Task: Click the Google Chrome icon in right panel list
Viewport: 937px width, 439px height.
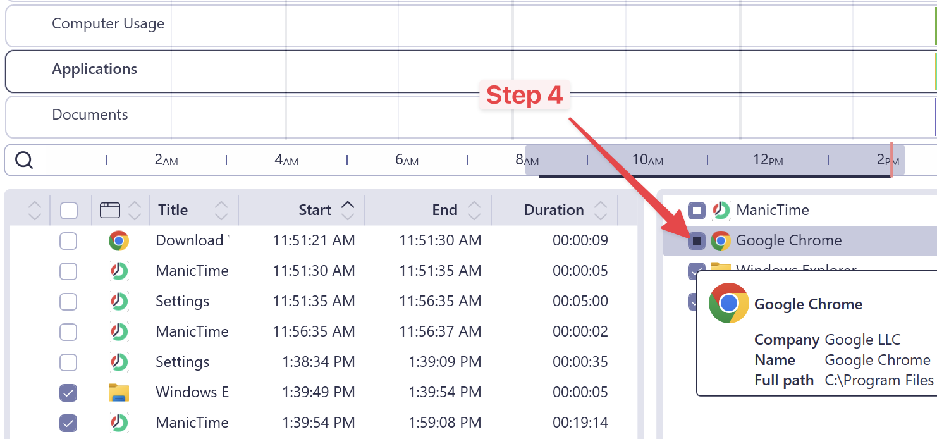Action: tap(721, 240)
